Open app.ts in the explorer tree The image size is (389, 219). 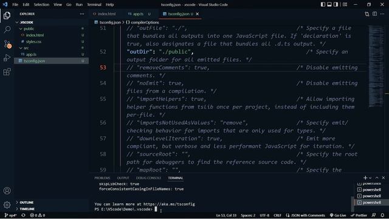pos(31,54)
